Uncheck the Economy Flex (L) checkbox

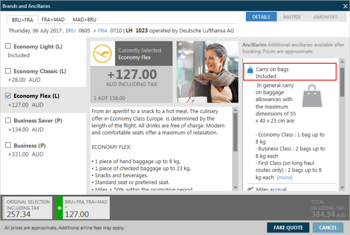8,95
